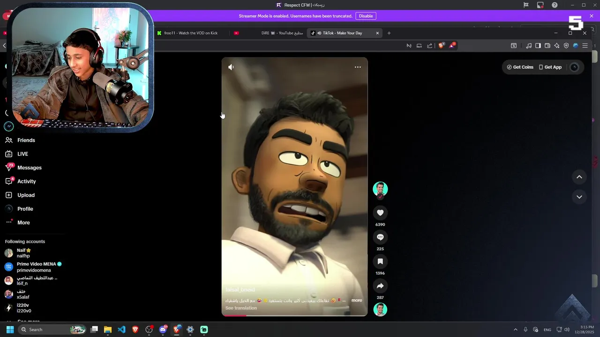
Task: Open the music note playlist icon
Action: 529,45
